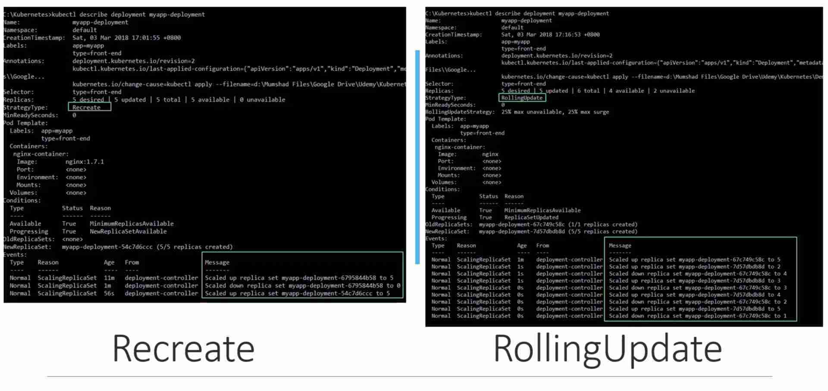Click 'myapp-deployment-54c7d6ccc (5/5 replicas created)' line
The image size is (828, 391).
point(147,247)
